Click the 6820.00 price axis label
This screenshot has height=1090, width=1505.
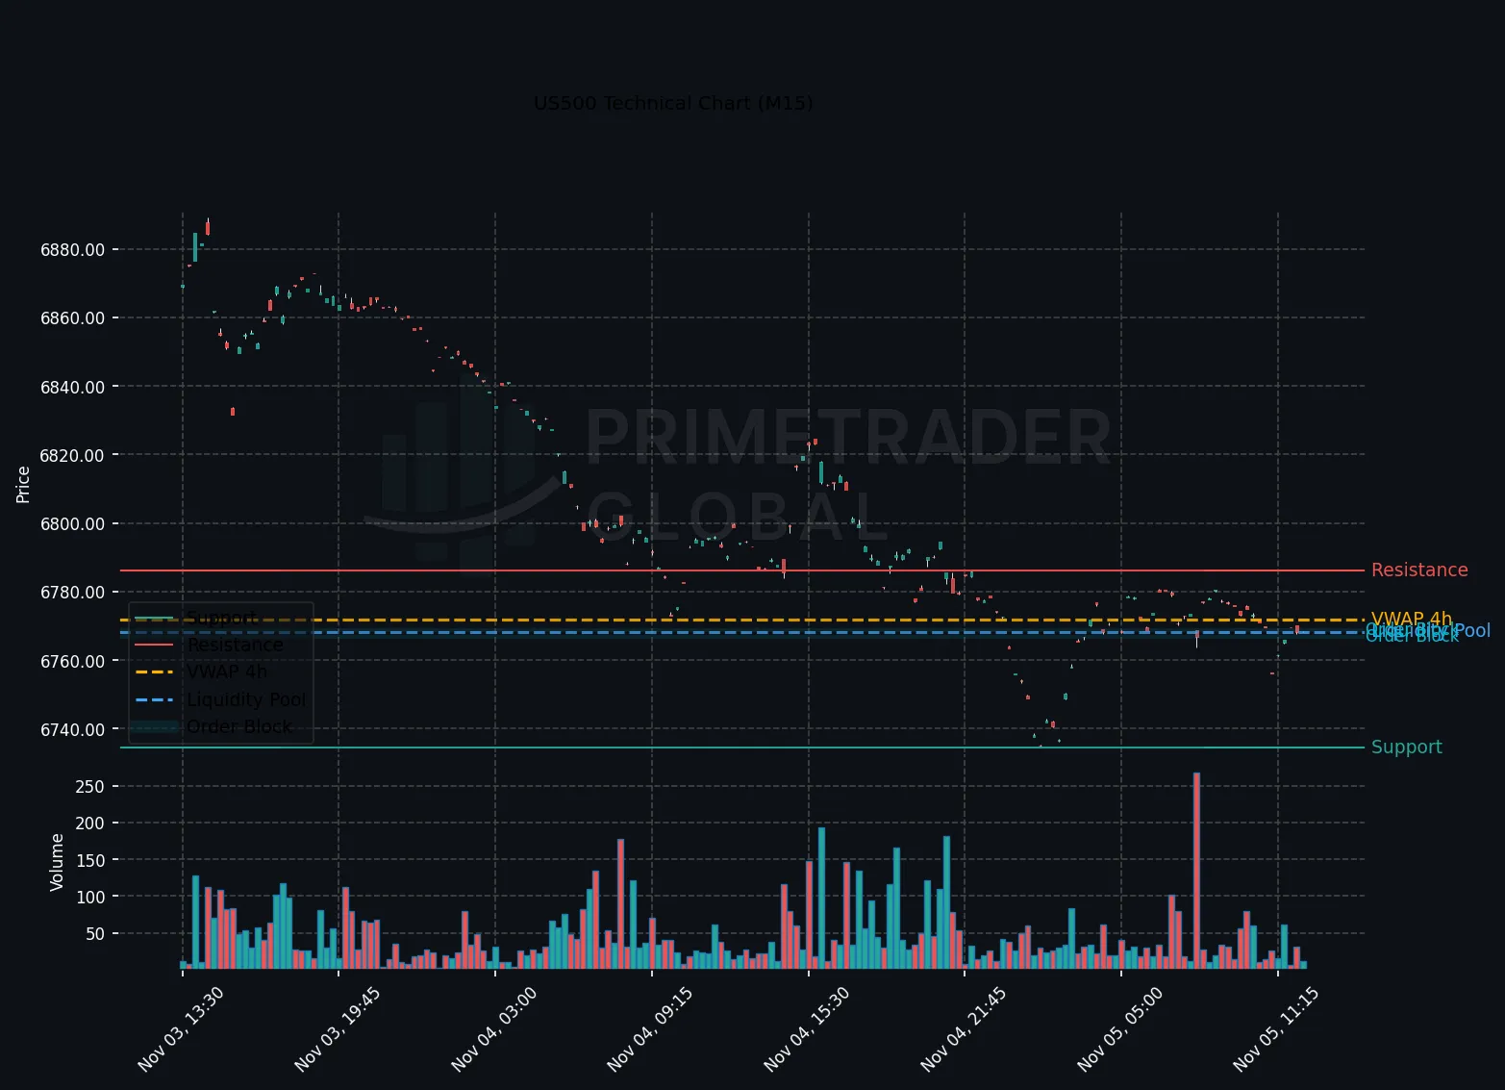[72, 455]
